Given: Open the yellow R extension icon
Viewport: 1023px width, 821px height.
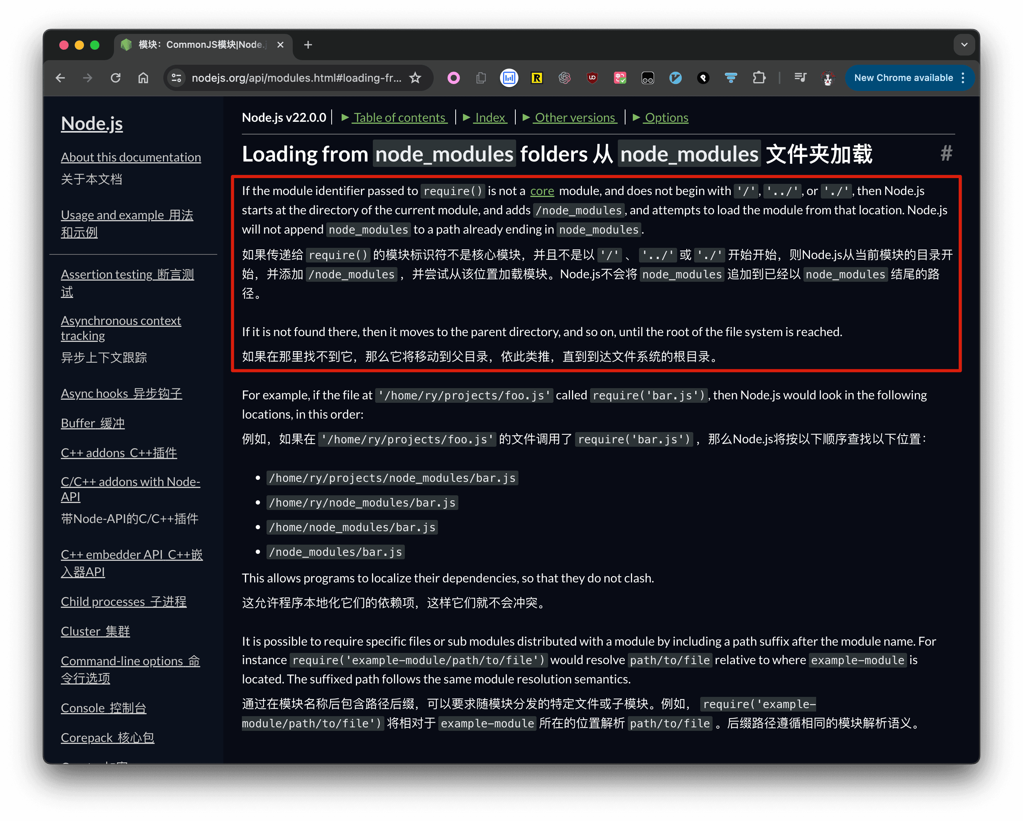Looking at the screenshot, I should [x=537, y=78].
